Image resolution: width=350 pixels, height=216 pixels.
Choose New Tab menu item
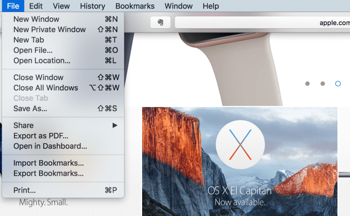coord(63,40)
